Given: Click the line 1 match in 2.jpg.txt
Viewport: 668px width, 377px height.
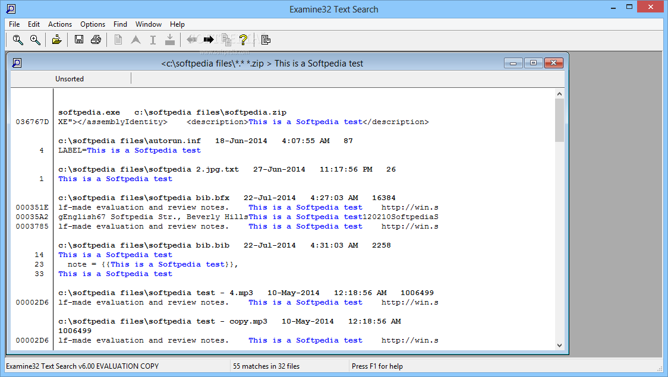Looking at the screenshot, I should (x=115, y=179).
